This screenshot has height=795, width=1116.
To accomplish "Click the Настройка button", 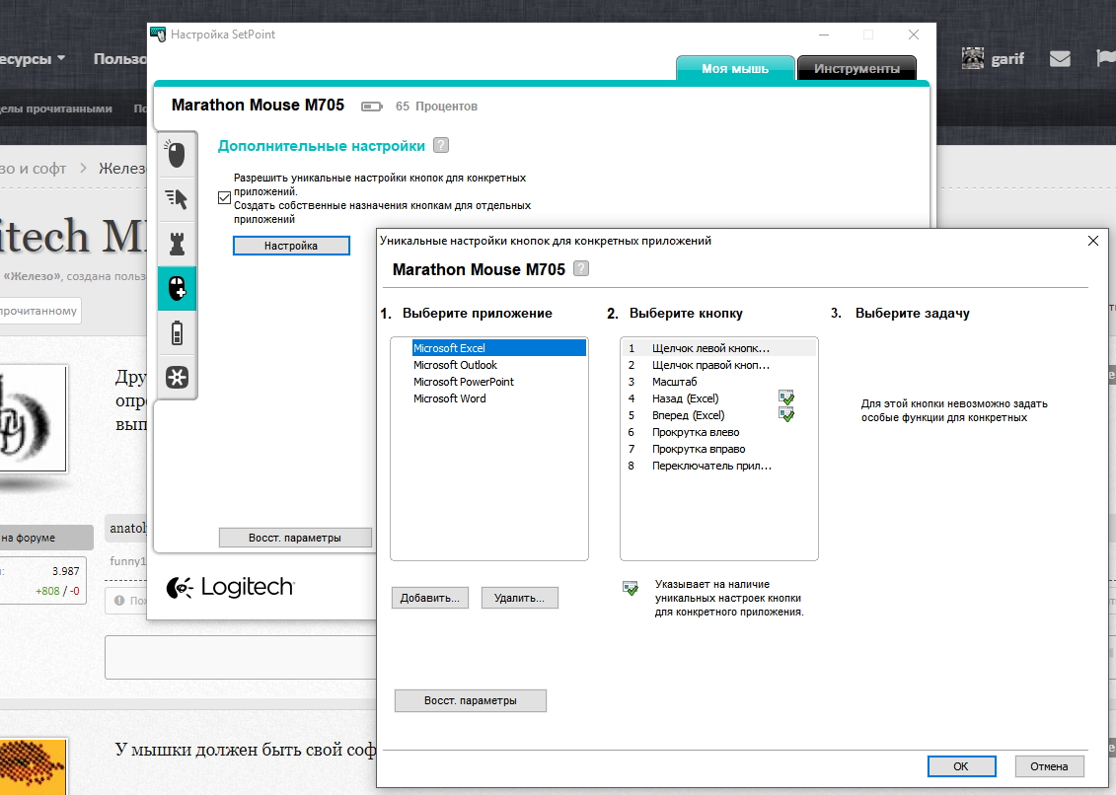I will [x=291, y=246].
